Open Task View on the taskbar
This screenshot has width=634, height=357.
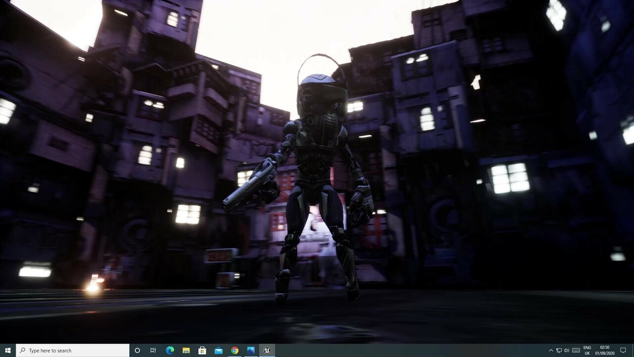(153, 350)
